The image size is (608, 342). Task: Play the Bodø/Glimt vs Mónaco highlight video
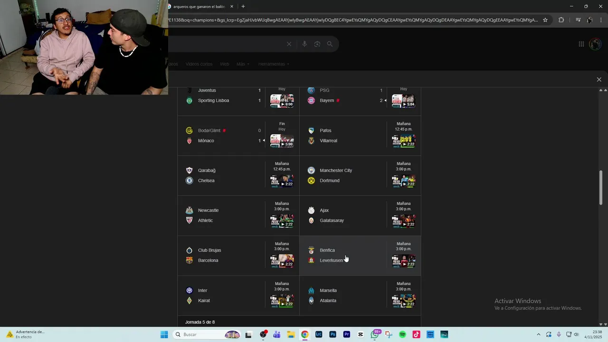(x=282, y=141)
